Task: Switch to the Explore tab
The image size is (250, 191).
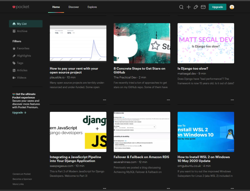Action: (x=92, y=7)
